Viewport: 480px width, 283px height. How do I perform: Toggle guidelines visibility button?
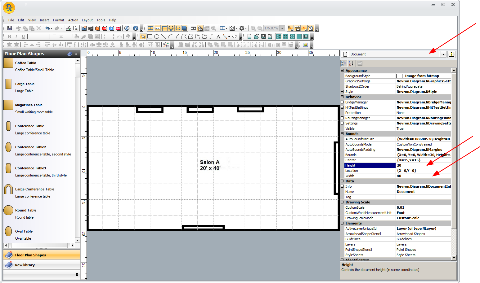click(x=164, y=28)
